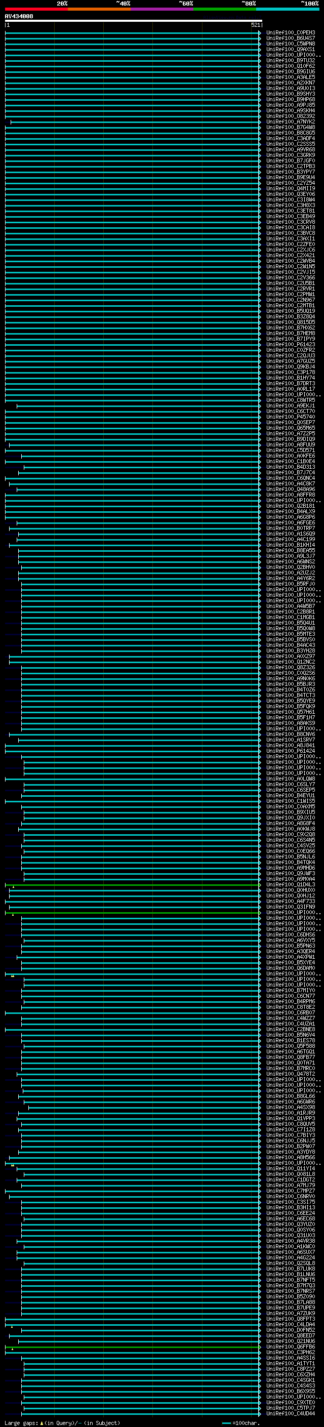Open hit UniRef100_B5BJR3
The height and width of the screenshot is (1427, 324).
click(x=291, y=684)
